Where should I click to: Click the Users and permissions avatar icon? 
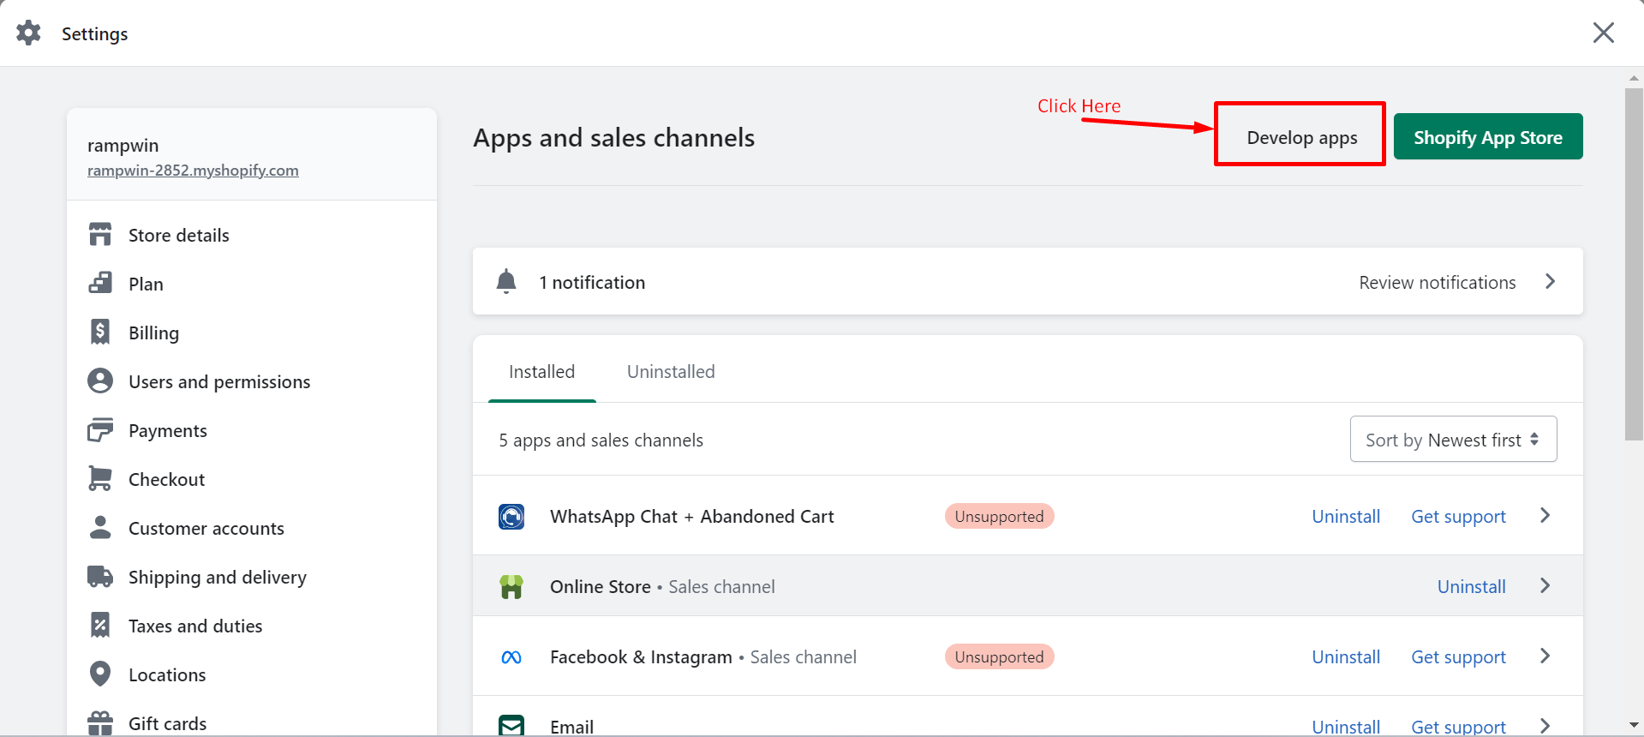pos(100,381)
